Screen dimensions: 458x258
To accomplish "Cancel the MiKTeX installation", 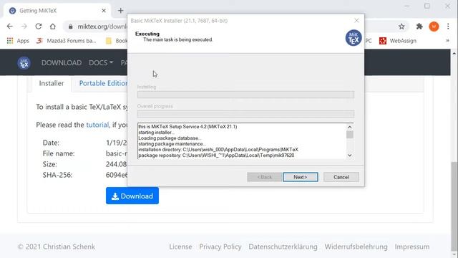I will pyautogui.click(x=341, y=177).
